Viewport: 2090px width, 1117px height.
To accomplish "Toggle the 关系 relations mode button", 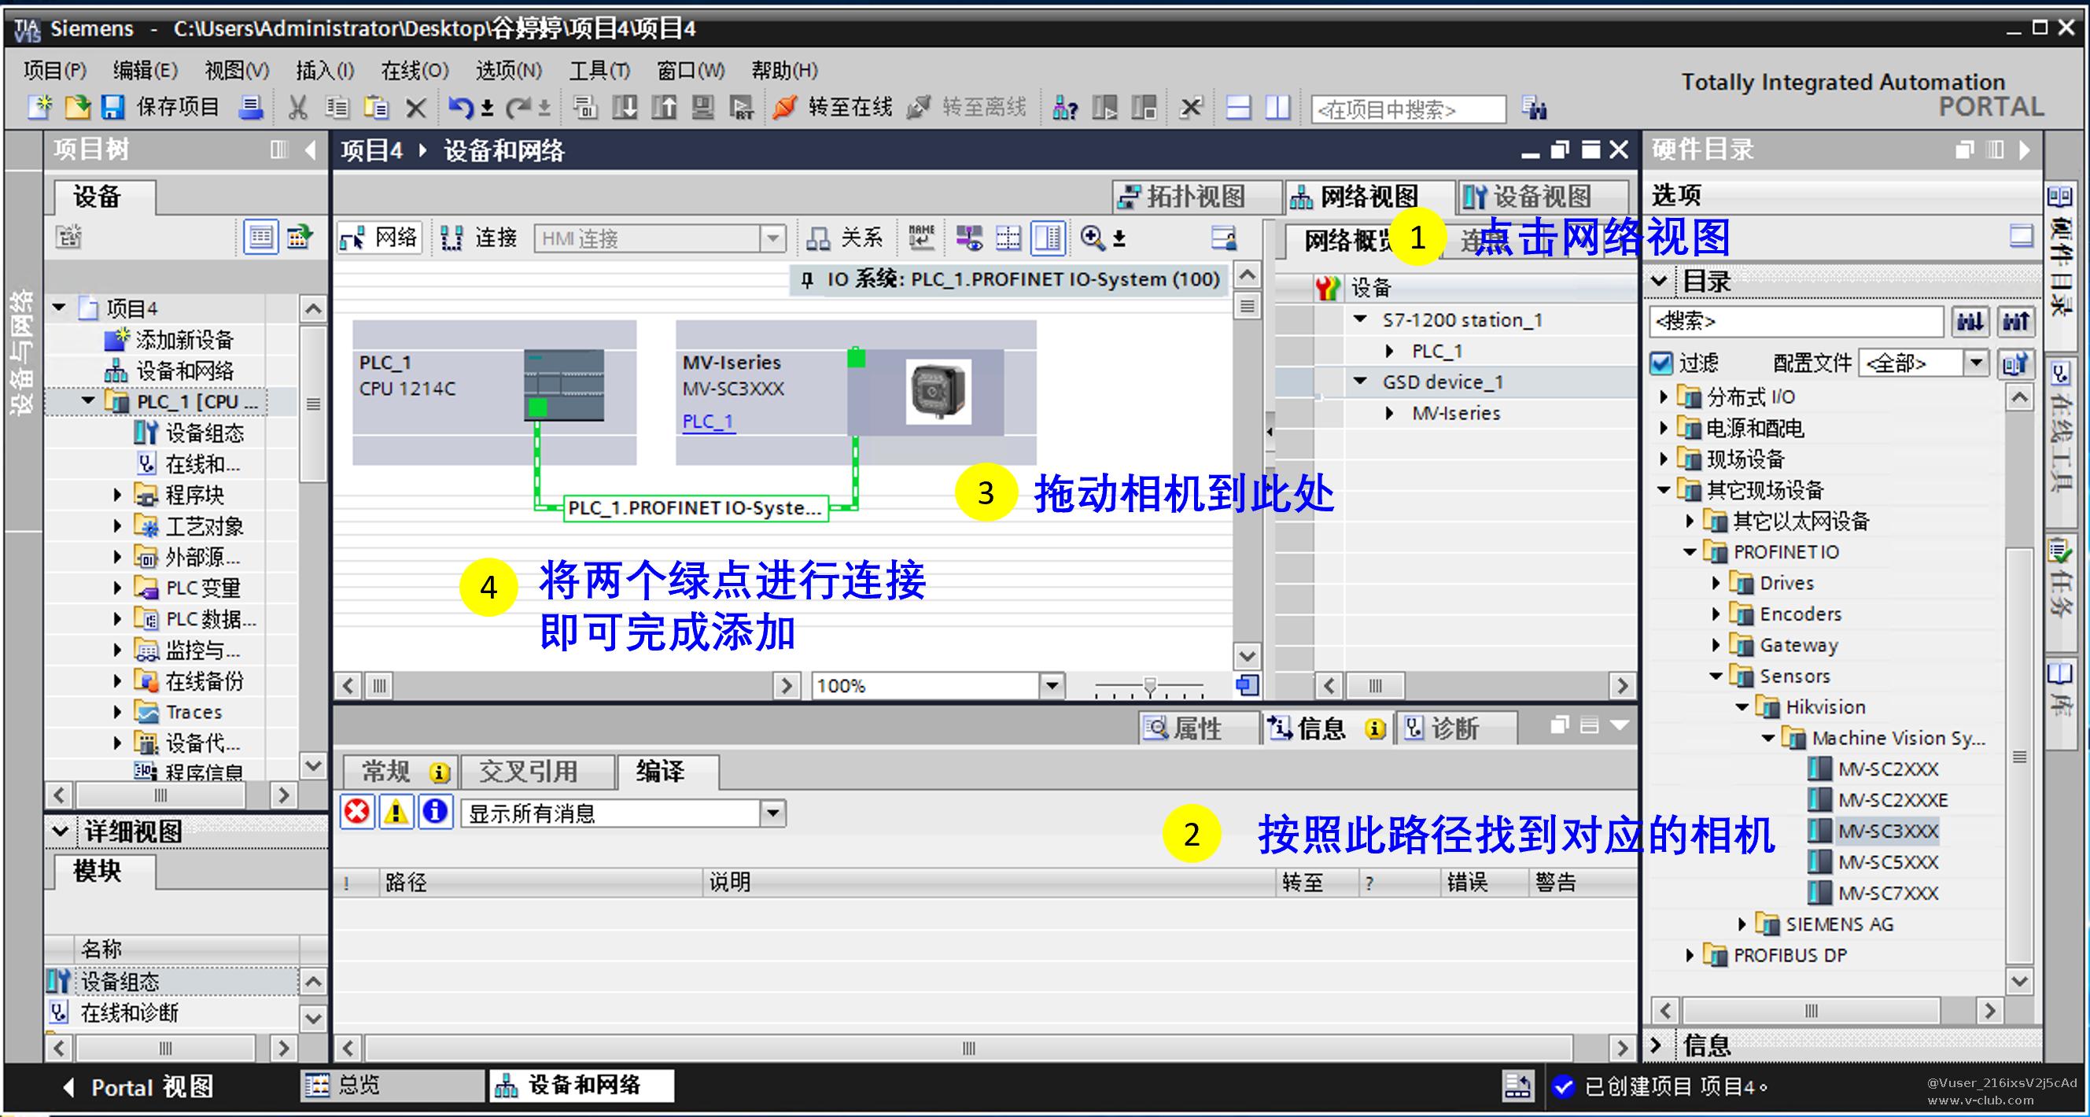I will click(845, 238).
